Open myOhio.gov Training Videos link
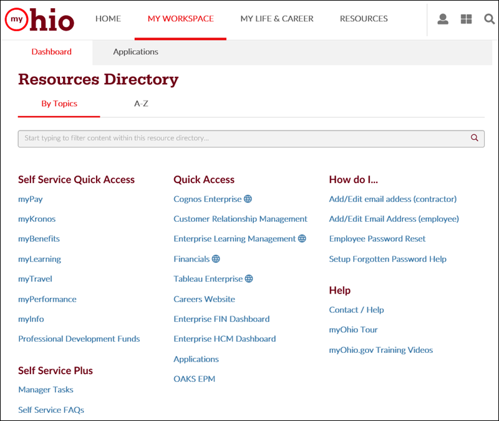The height and width of the screenshot is (421, 499). [381, 350]
